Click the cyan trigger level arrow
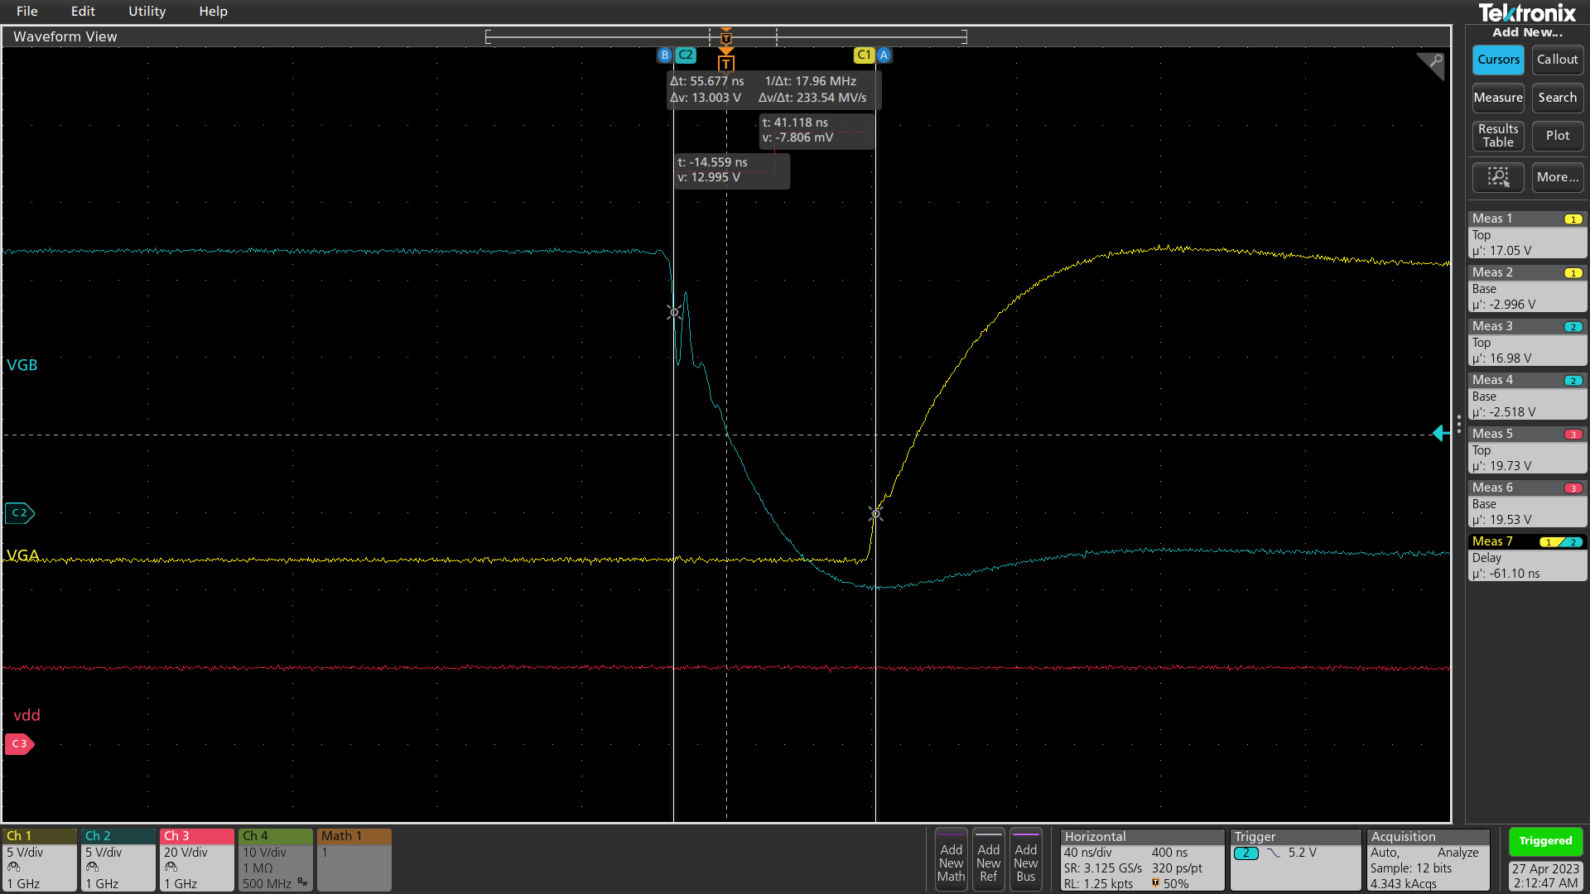This screenshot has height=894, width=1590. pos(1440,433)
